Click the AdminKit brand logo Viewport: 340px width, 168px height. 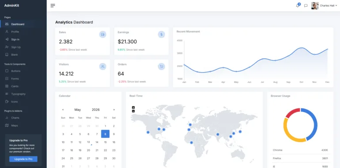(12, 6)
